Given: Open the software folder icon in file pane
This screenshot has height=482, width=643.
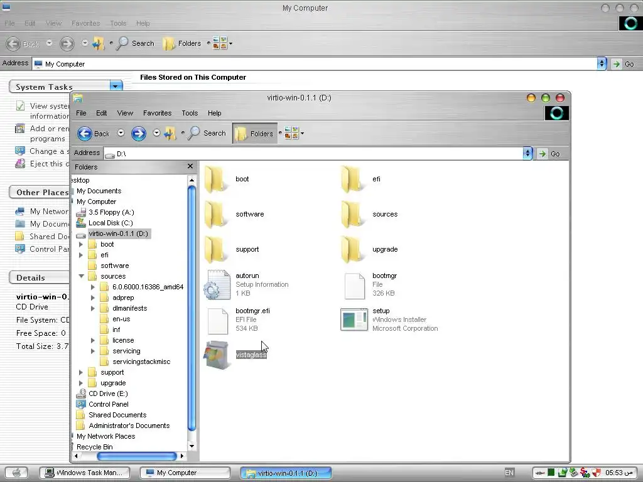Looking at the screenshot, I should pos(217,215).
